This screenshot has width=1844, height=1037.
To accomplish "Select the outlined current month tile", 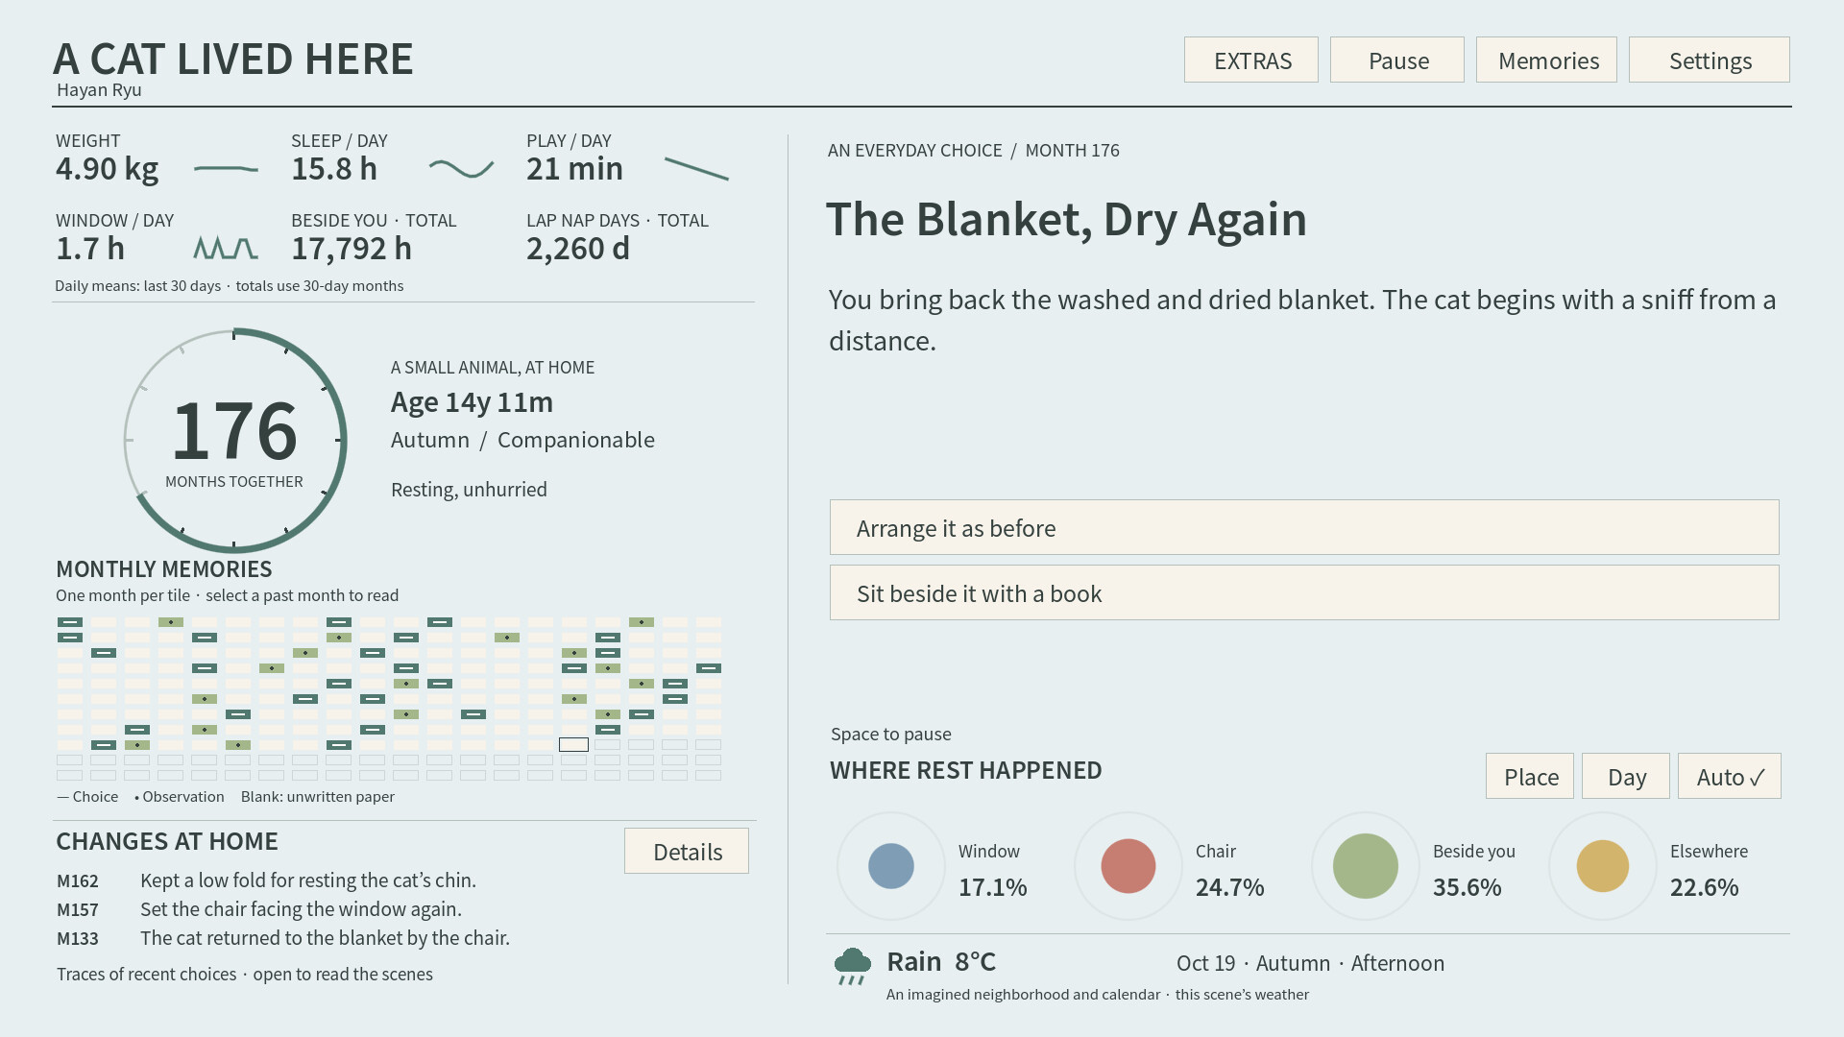I will click(573, 744).
